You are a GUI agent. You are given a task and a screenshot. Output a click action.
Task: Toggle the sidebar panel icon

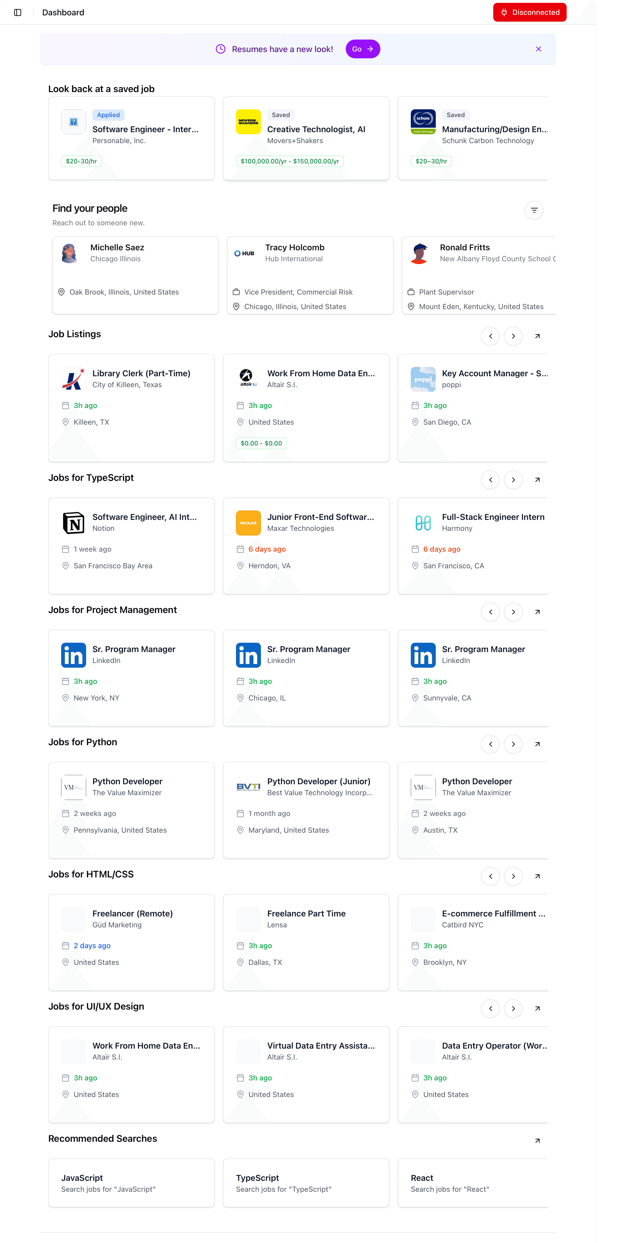pos(18,12)
